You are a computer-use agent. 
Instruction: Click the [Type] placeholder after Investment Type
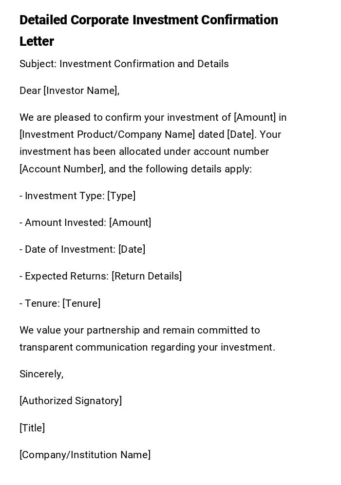tap(121, 196)
